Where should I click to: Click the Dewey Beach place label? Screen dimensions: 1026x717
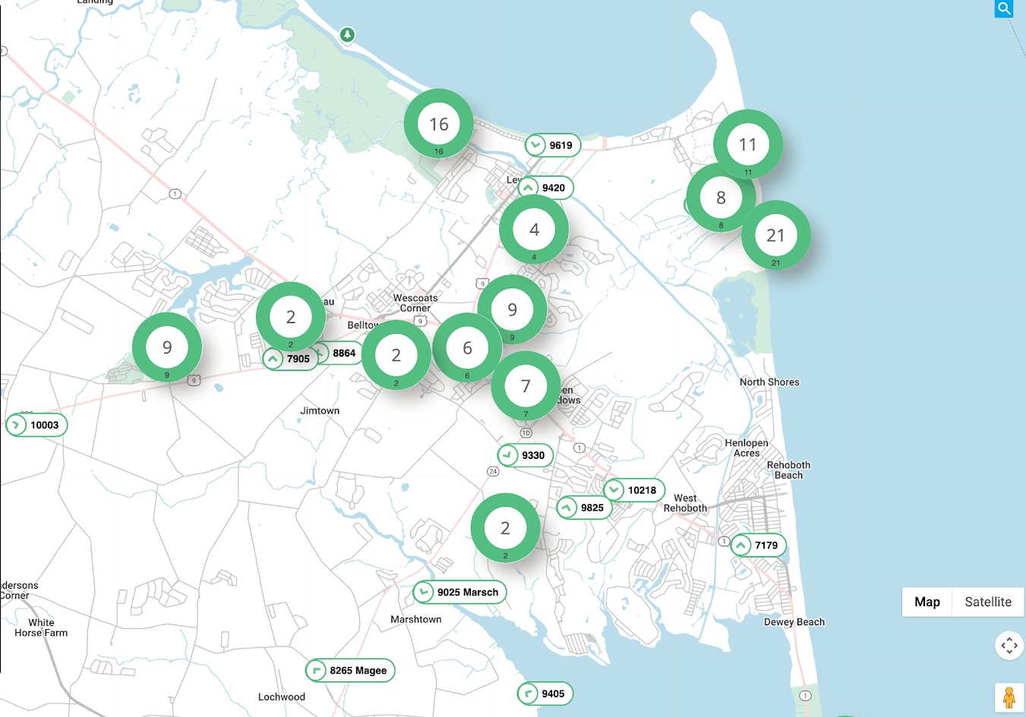794,621
